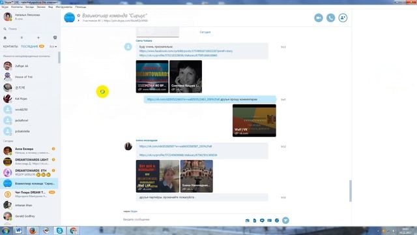Viewport: 417px width, 235px height.
Task: Click the round send message button
Action: coord(285,221)
